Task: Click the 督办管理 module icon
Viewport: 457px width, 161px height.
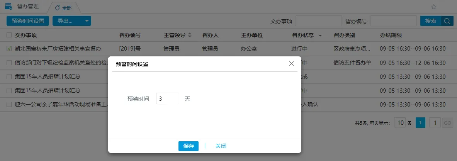Action: tap(8, 7)
